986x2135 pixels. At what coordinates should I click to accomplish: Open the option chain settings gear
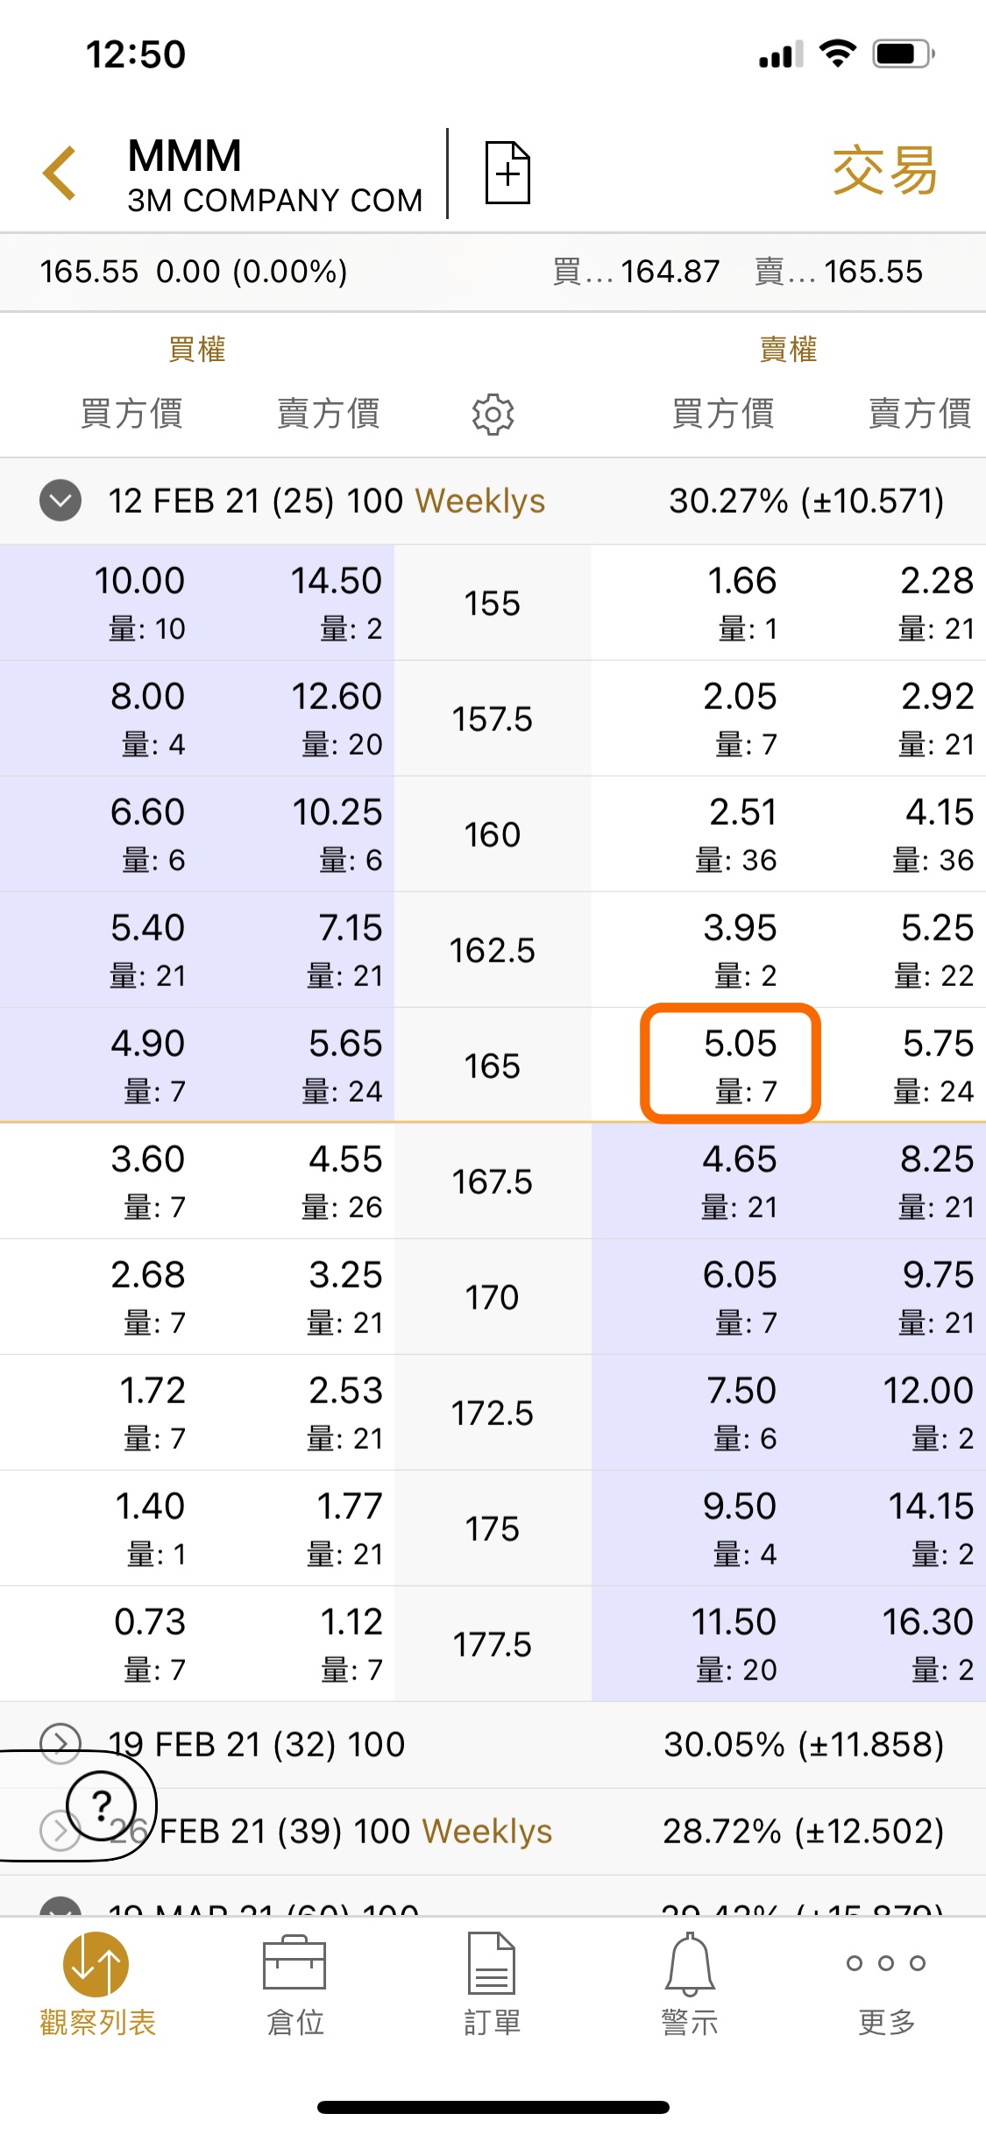click(x=493, y=414)
